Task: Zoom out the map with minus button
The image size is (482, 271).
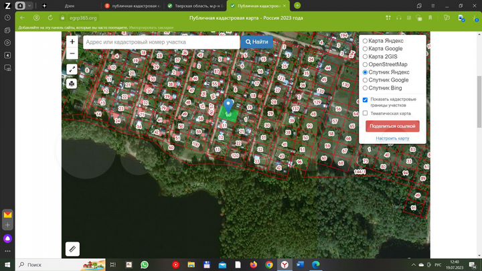Action: point(72,54)
